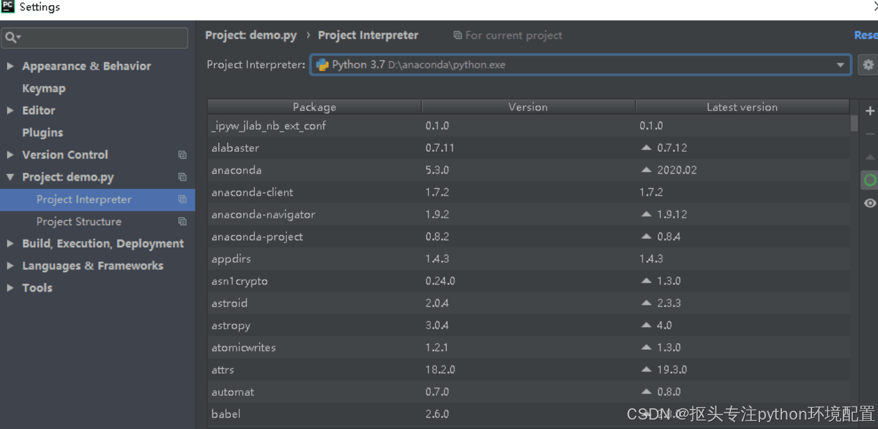The width and height of the screenshot is (878, 429).
Task: Select the babel package name
Action: 226,414
